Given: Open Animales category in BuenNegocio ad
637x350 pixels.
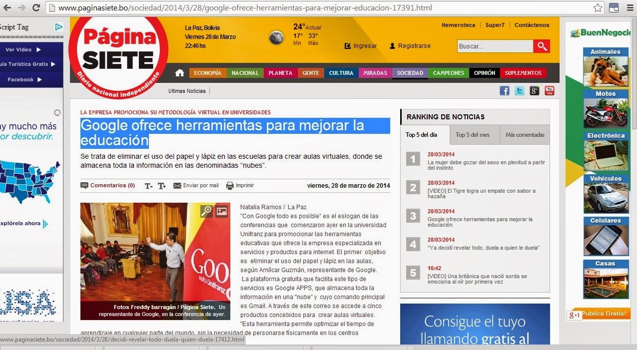Looking at the screenshot, I should click(606, 67).
